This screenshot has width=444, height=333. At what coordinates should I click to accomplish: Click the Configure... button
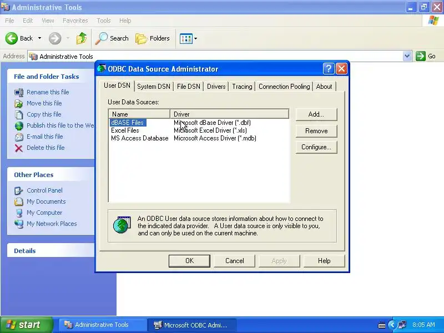tap(316, 147)
